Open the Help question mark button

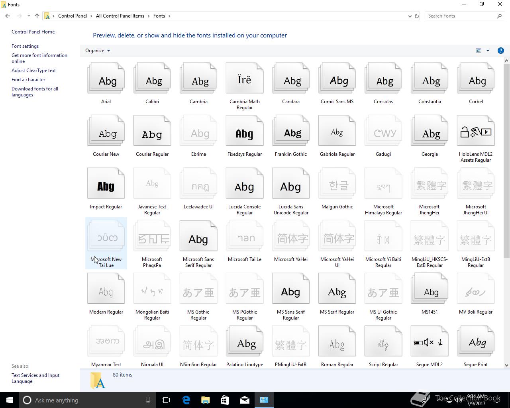[501, 51]
